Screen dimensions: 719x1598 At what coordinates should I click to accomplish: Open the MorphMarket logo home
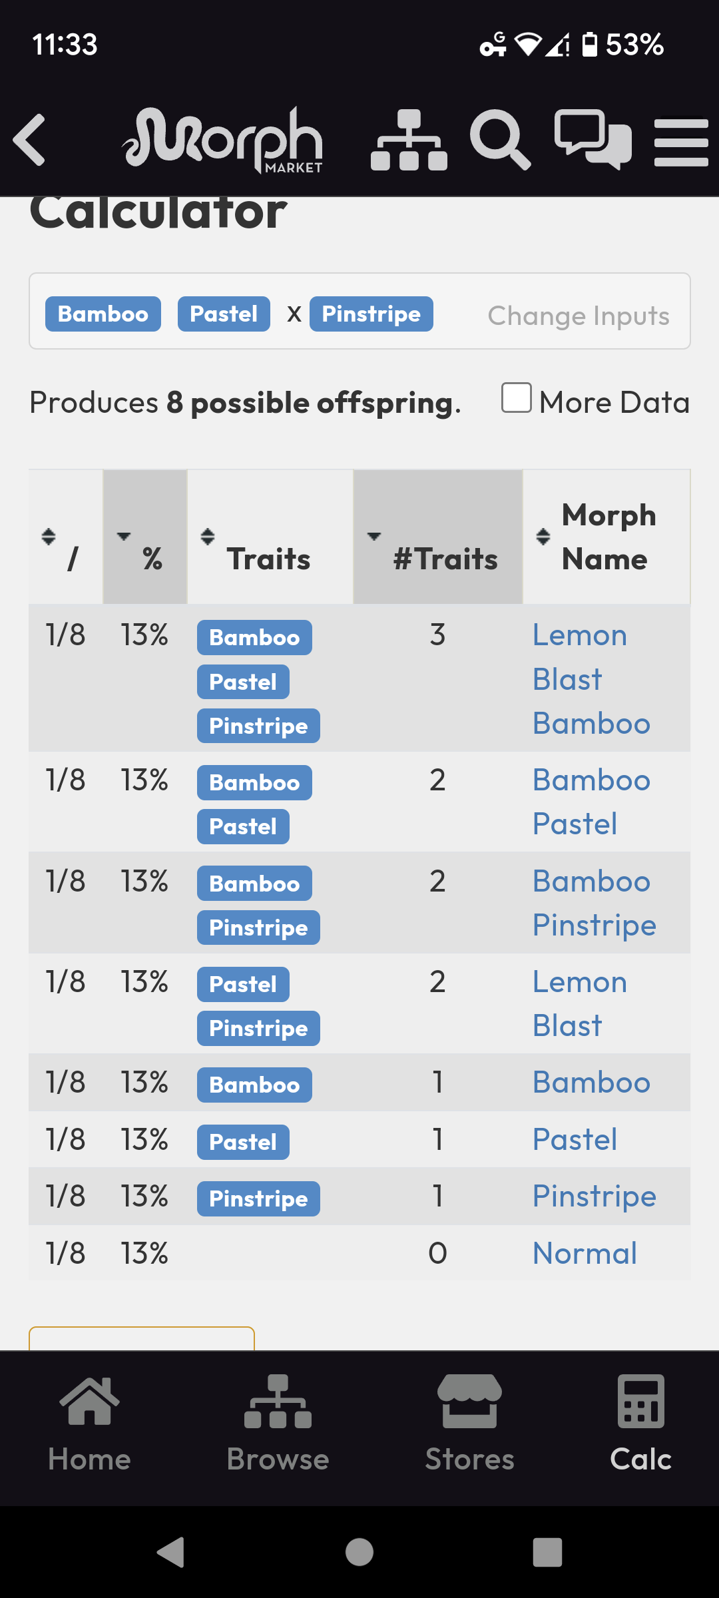223,140
